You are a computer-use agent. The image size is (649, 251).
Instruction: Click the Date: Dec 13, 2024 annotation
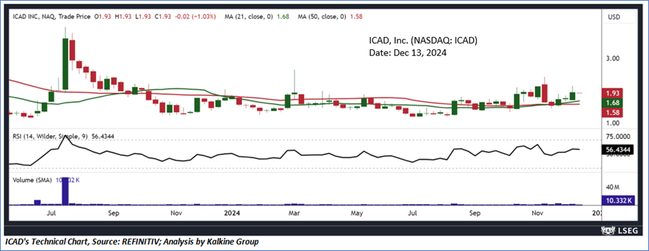tap(408, 53)
